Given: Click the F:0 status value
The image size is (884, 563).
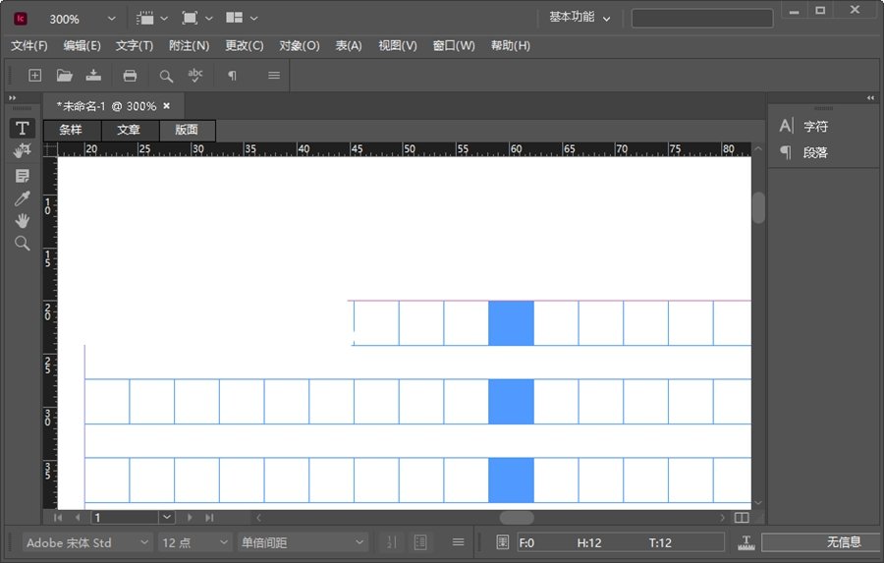Looking at the screenshot, I should pyautogui.click(x=526, y=542).
